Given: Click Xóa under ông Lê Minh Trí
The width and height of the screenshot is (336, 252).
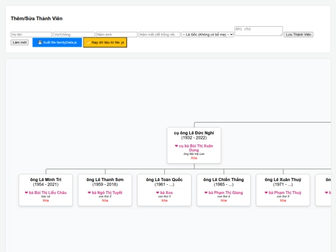Looking at the screenshot, I should tap(45, 200).
